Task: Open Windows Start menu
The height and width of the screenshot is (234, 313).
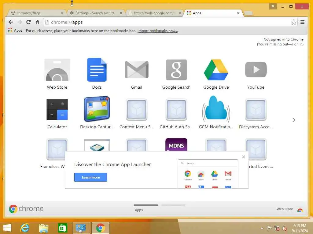Action: coord(7,228)
